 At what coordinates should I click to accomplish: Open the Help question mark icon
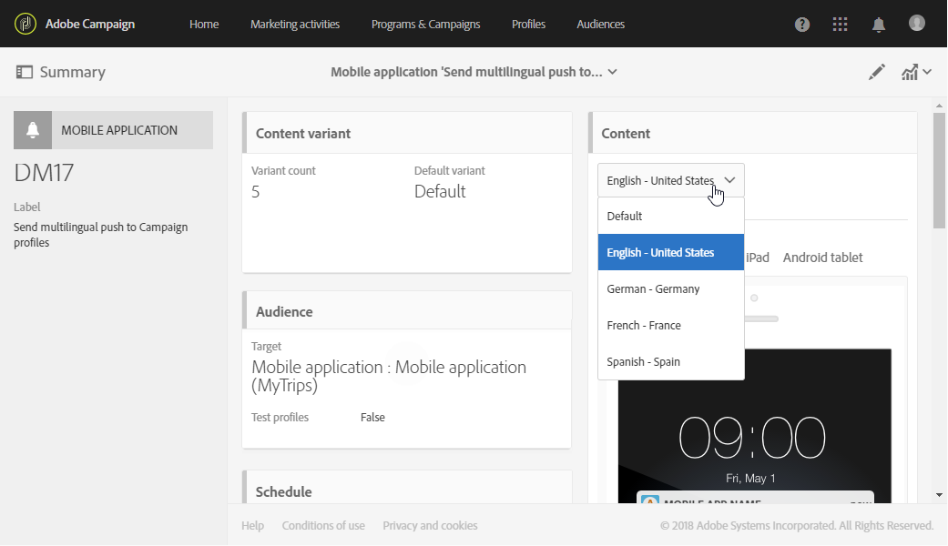(801, 25)
